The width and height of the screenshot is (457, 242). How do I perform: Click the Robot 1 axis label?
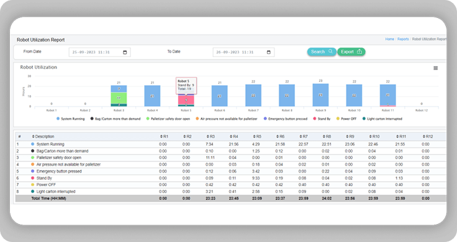tap(52, 110)
